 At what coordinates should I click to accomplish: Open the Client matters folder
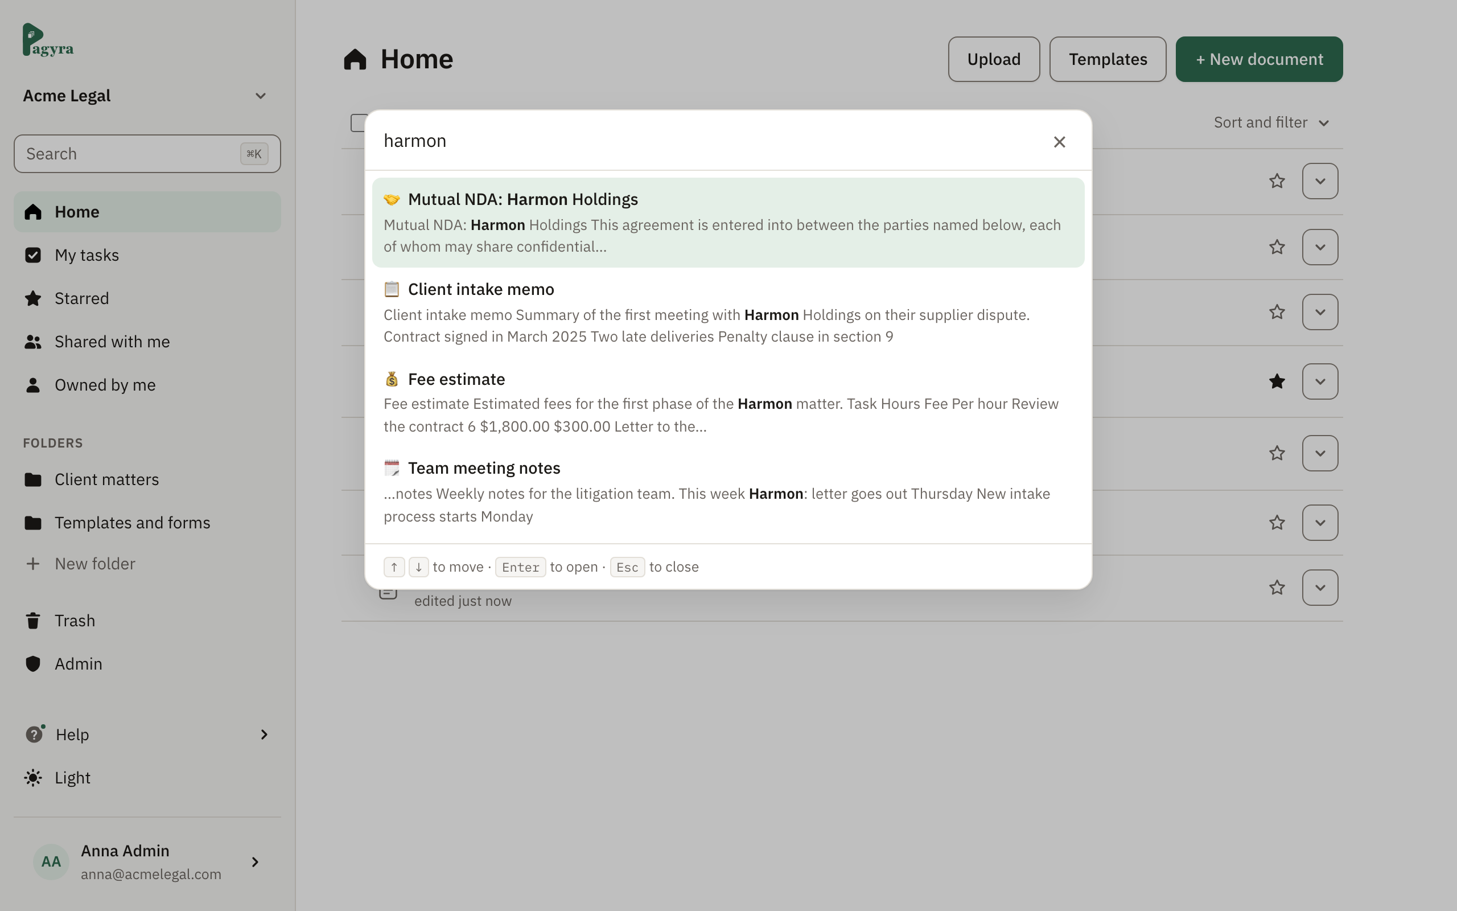point(147,479)
